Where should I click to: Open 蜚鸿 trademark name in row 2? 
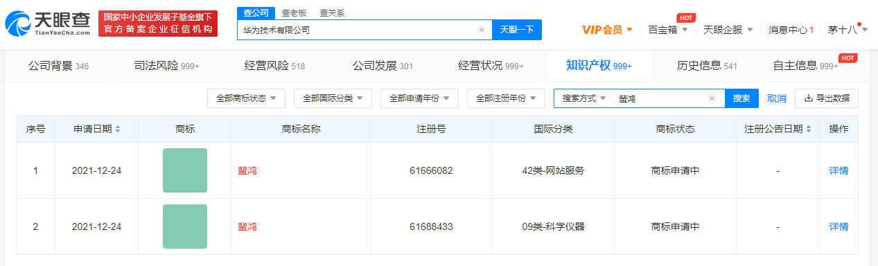click(247, 227)
